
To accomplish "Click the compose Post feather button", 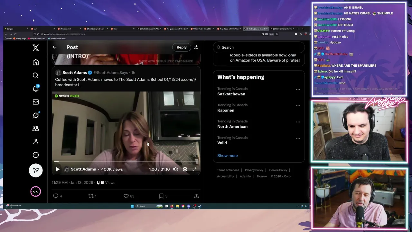I will pos(36,170).
